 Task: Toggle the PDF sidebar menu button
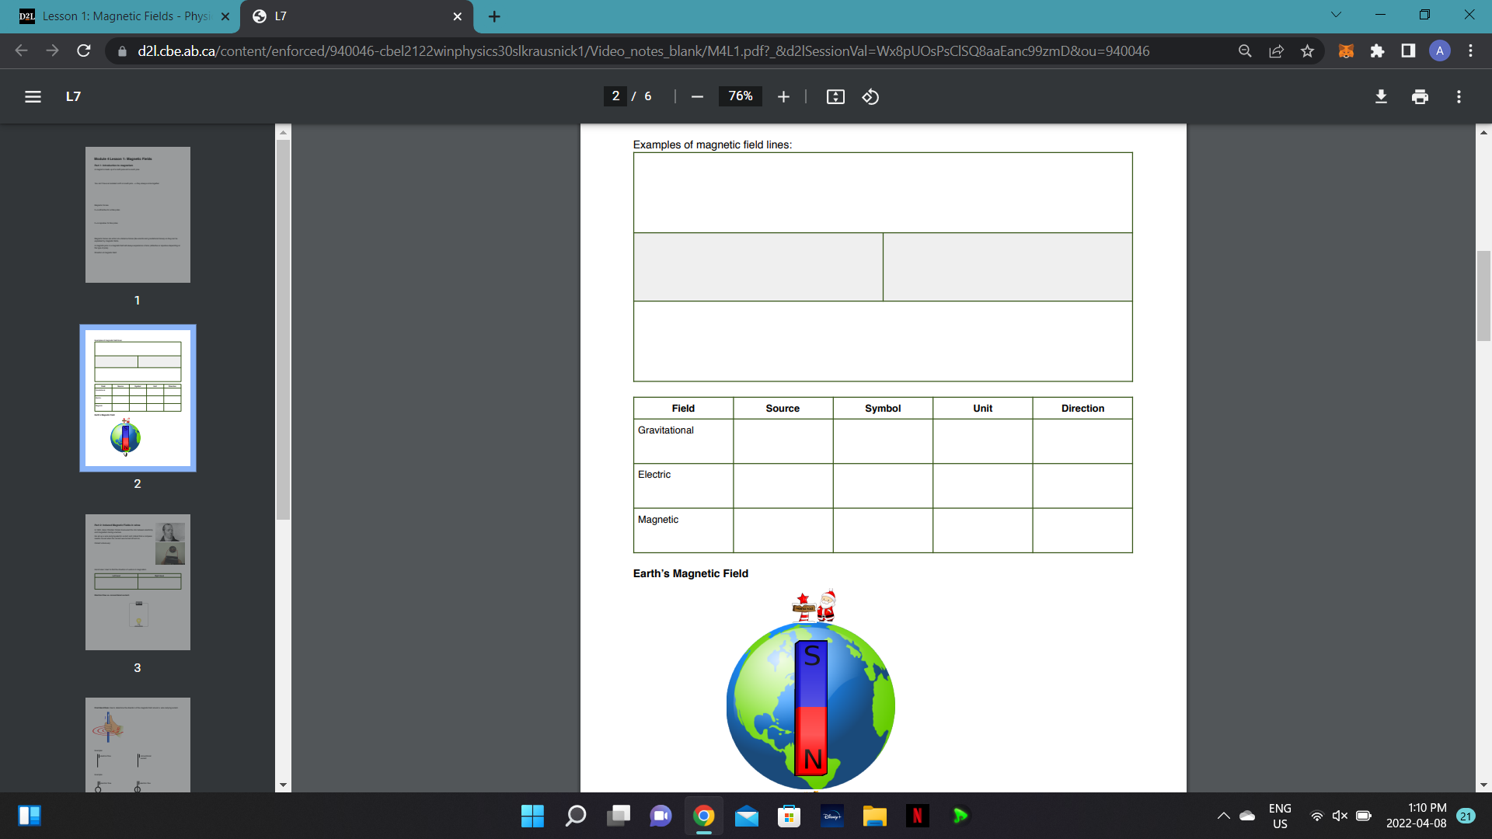click(x=33, y=96)
